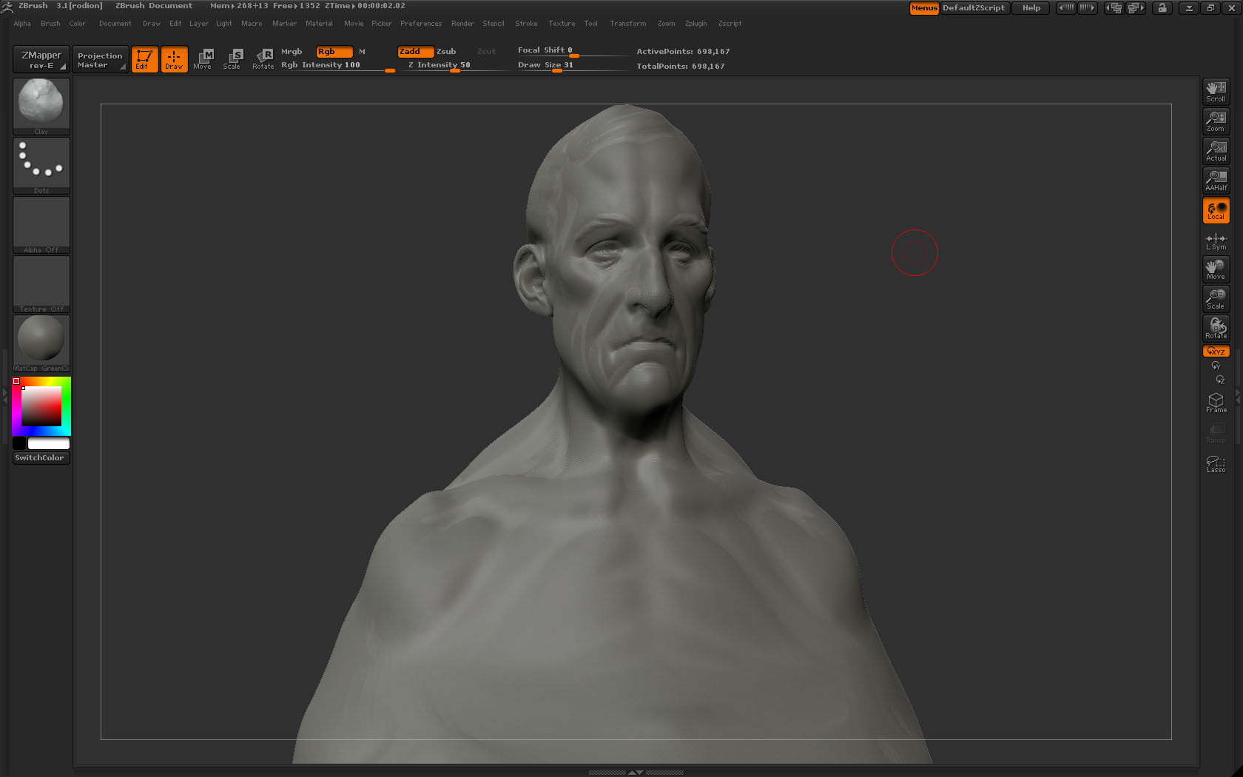This screenshot has height=777, width=1243.
Task: Toggle XYZ rotation axis mode
Action: point(1216,351)
